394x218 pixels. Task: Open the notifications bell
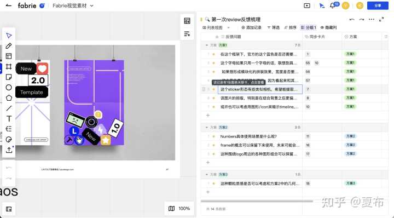click(333, 5)
